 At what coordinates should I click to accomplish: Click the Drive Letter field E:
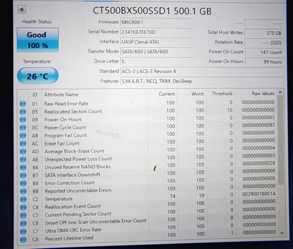tap(157, 62)
